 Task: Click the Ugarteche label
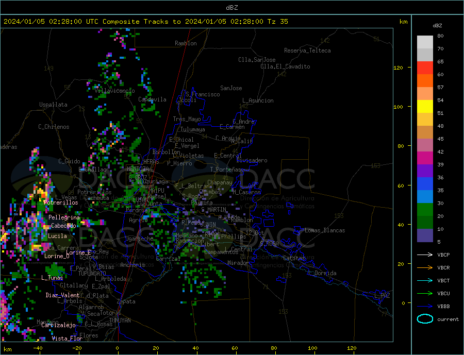pos(139,239)
